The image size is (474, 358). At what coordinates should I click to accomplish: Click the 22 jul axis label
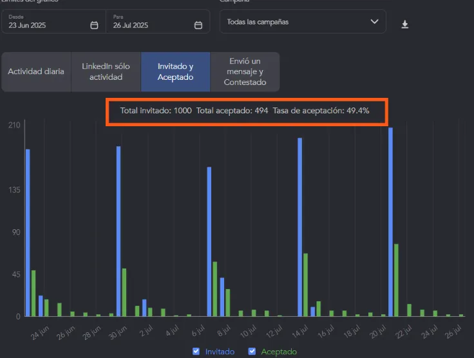(404, 332)
